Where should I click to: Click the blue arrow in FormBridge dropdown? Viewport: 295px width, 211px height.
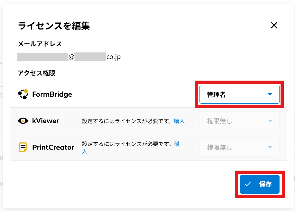pyautogui.click(x=270, y=95)
